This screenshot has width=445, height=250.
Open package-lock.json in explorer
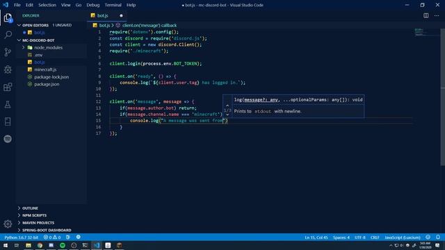click(x=51, y=77)
